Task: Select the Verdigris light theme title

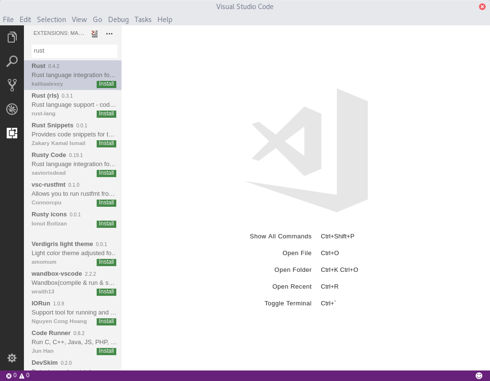Action: coord(62,244)
